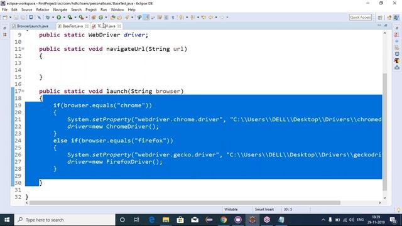Click the horizontal editor scrollbar
This screenshot has width=402, height=226.
185,203
